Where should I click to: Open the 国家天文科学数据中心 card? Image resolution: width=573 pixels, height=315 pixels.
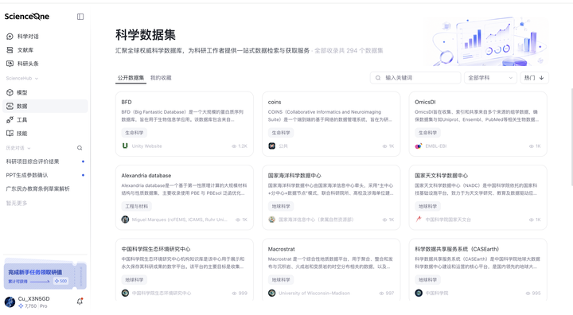pos(478,197)
